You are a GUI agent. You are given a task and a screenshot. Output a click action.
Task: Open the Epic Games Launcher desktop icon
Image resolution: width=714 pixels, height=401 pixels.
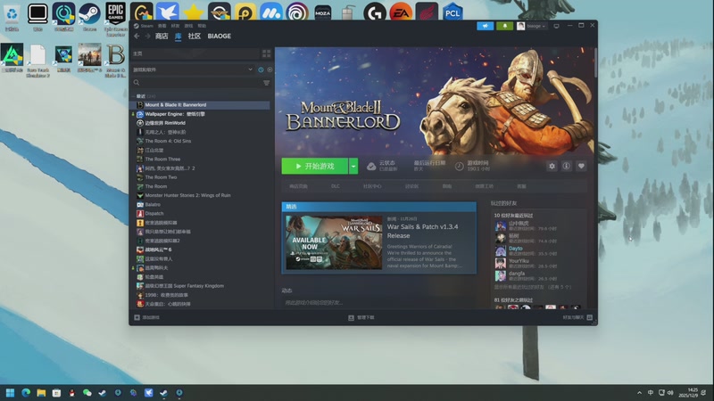(116, 17)
